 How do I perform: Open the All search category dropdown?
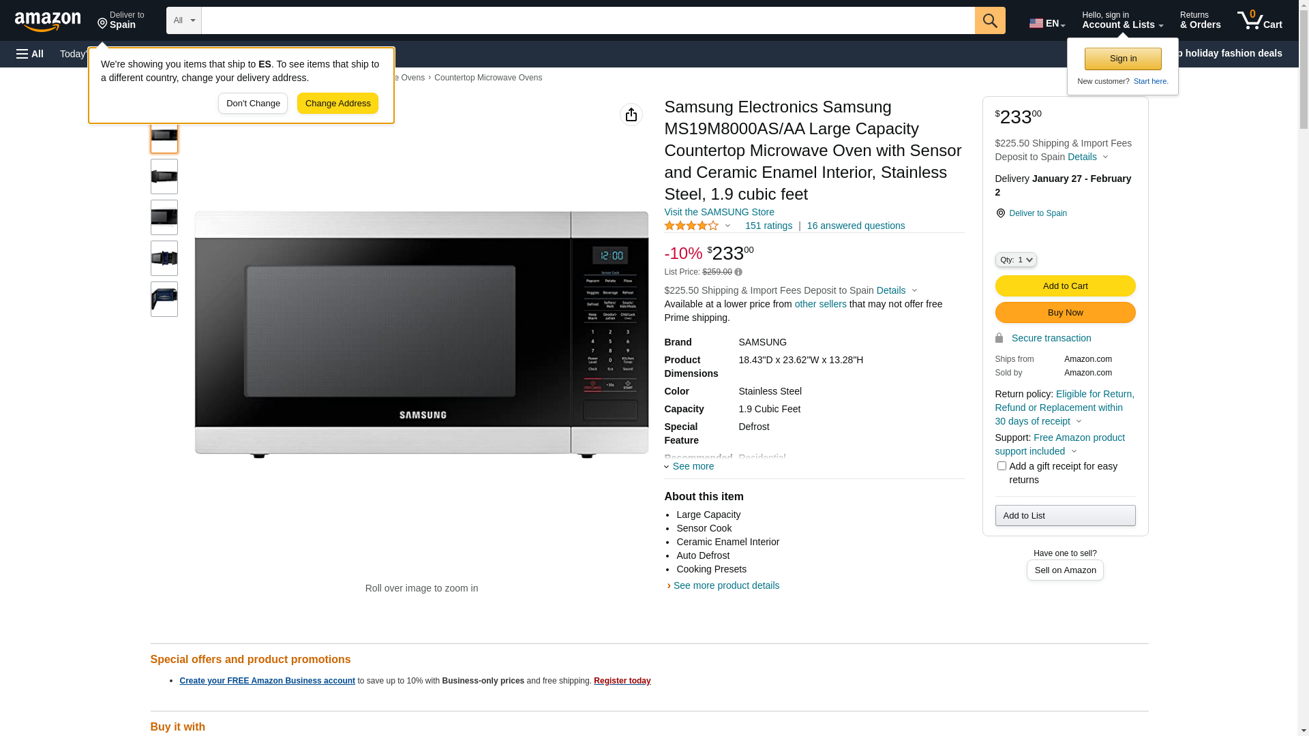[183, 20]
